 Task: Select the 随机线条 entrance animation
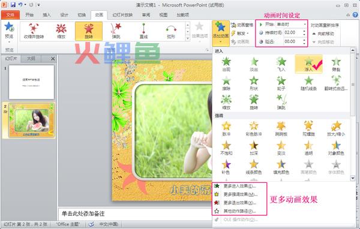(x=309, y=83)
